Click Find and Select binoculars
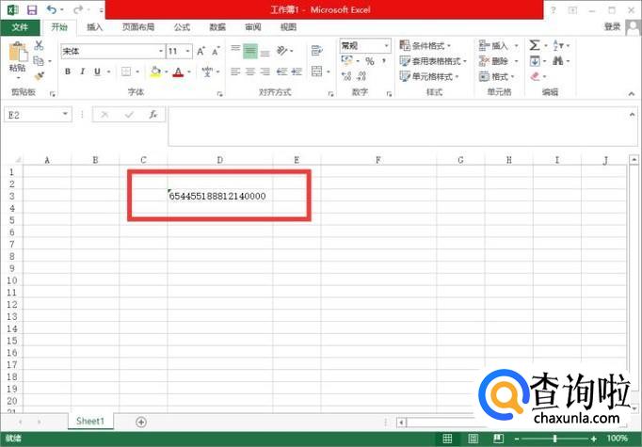Image resolution: width=642 pixels, height=447 pixels. tap(557, 61)
